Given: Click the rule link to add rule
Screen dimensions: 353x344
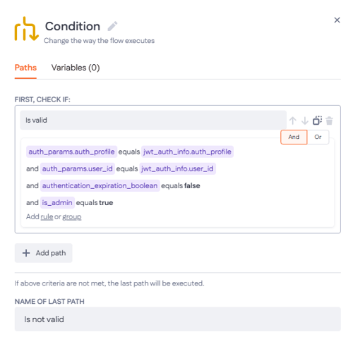Looking at the screenshot, I should pyautogui.click(x=47, y=216).
